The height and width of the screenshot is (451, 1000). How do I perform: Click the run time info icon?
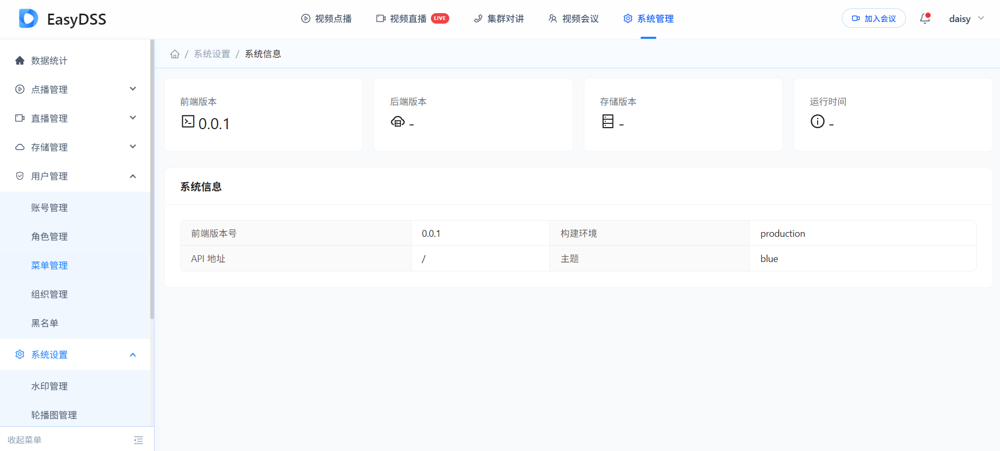pos(818,121)
